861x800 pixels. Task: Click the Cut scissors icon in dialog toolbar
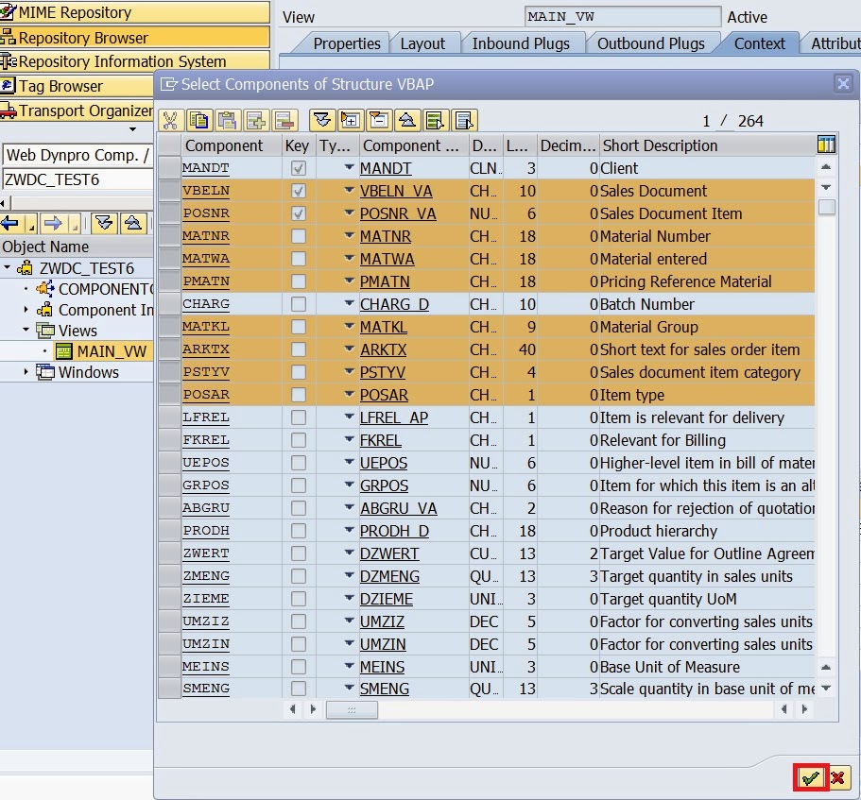pyautogui.click(x=171, y=120)
